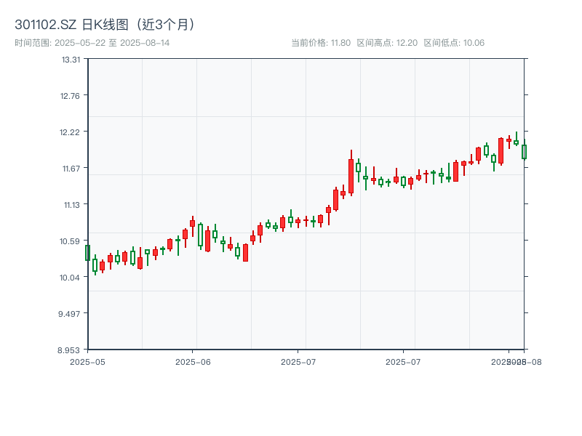Click the 区间低点 10.06 label
The height and width of the screenshot is (436, 582).
[454, 43]
